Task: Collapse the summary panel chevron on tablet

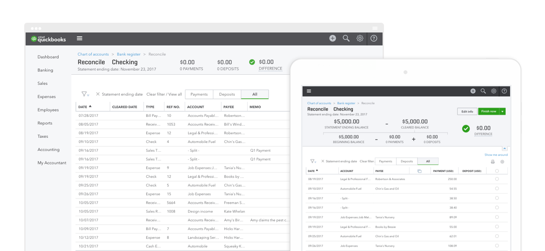Action: (x=505, y=148)
